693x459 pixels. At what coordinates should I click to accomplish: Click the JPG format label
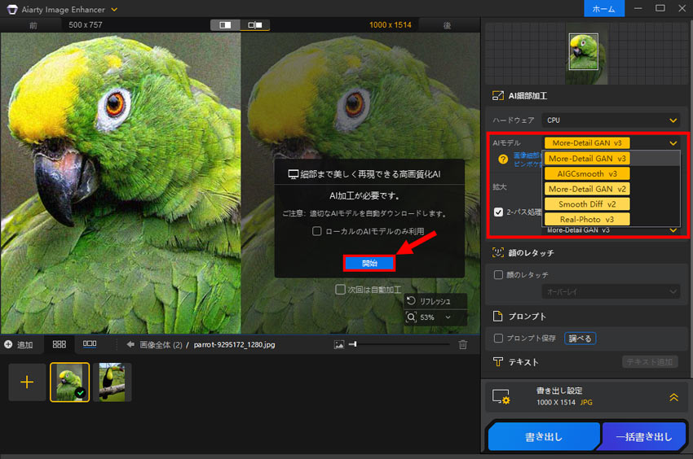(586, 403)
